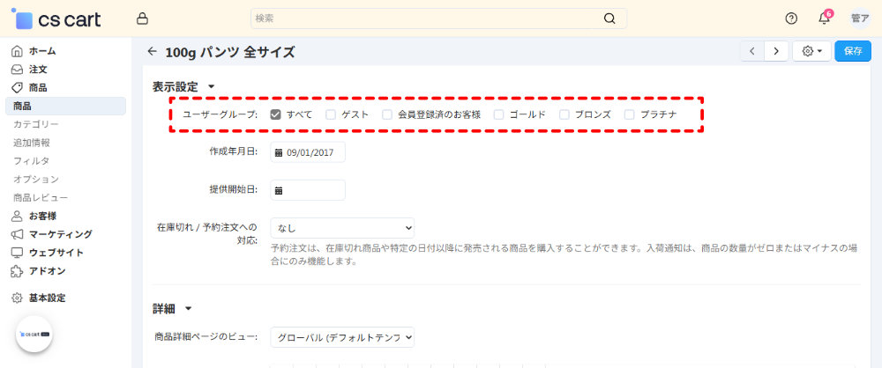Check the ゲスト user group checkbox
The height and width of the screenshot is (368, 882).
pos(331,114)
